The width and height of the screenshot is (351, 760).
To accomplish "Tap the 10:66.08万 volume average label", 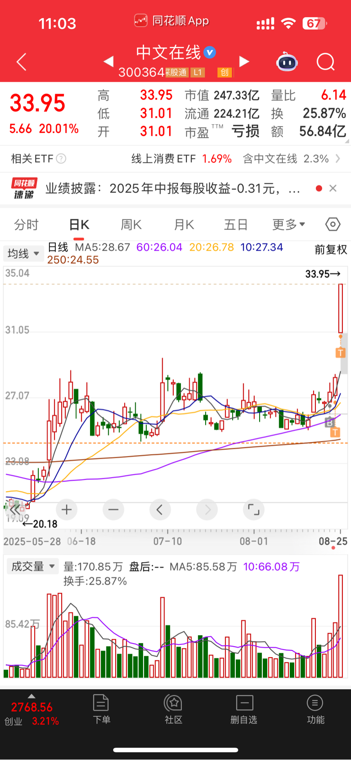I will point(271,567).
